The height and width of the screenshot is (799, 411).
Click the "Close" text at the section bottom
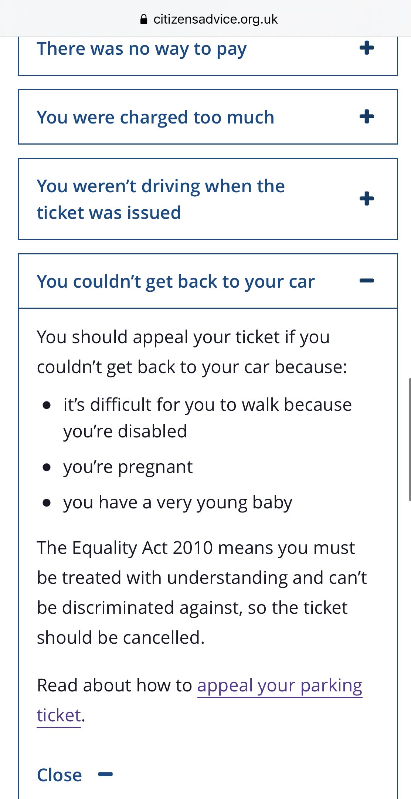tap(60, 775)
